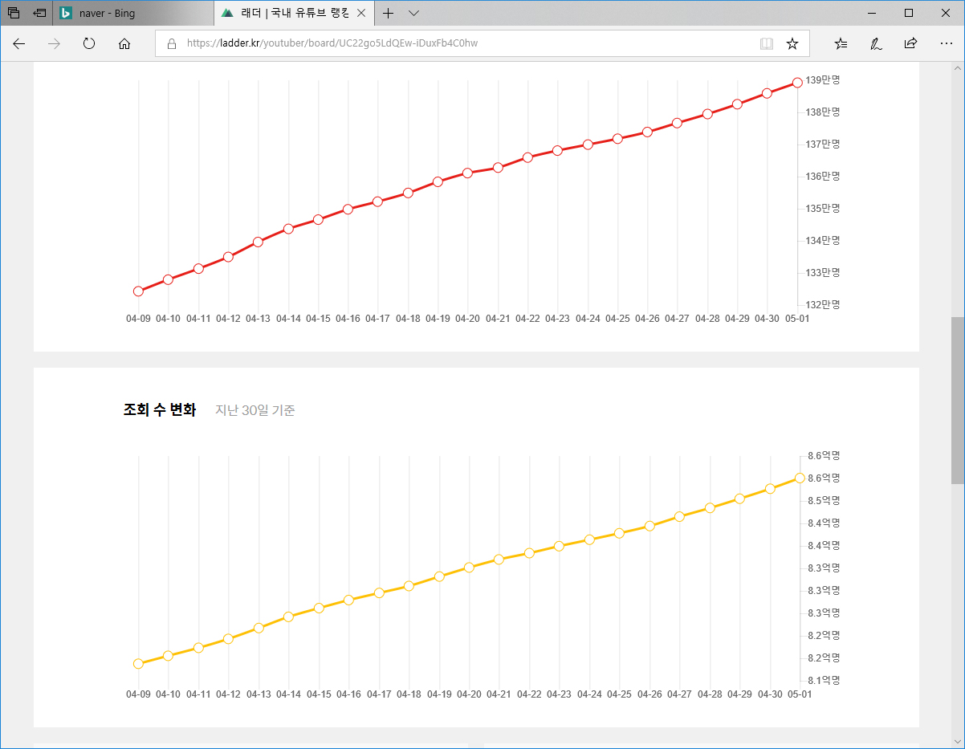This screenshot has height=749, width=965.
Task: Click the red data point for 04-14
Action: [288, 229]
